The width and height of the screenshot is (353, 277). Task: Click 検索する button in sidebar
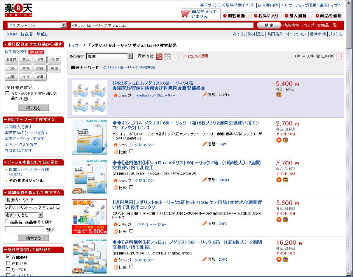(x=33, y=238)
